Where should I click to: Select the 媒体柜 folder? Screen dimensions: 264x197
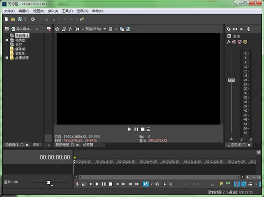point(20,49)
